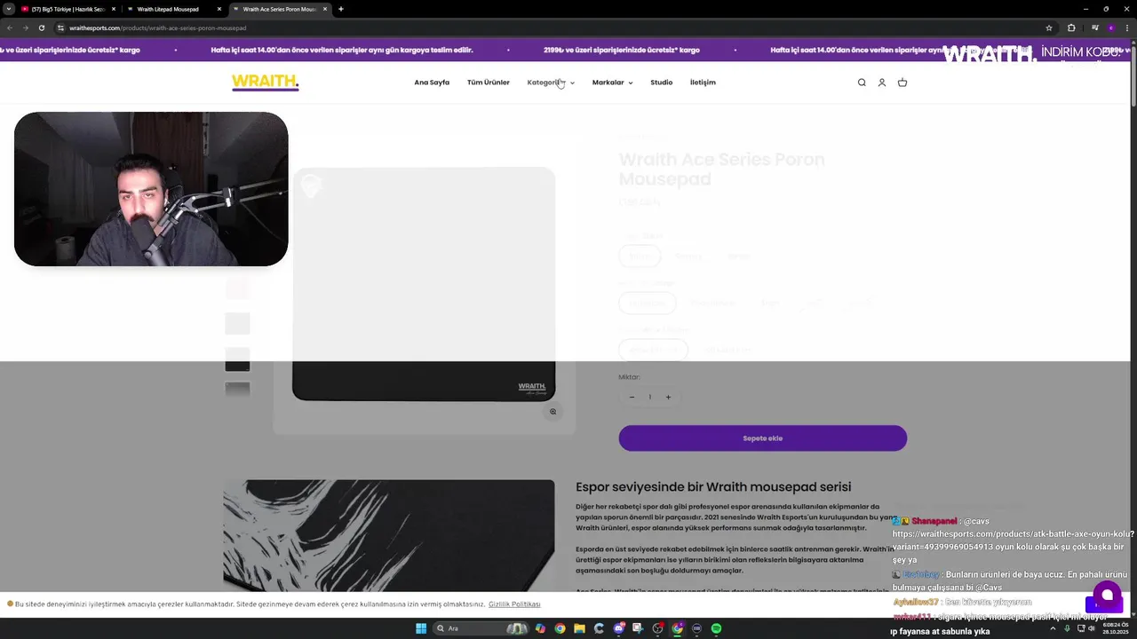The image size is (1137, 639).
Task: Click the browser forward arrow
Action: [x=25, y=28]
